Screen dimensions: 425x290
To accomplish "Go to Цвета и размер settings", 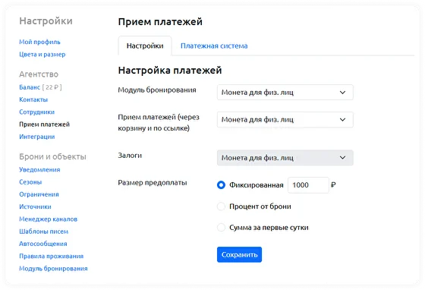I will (x=42, y=55).
